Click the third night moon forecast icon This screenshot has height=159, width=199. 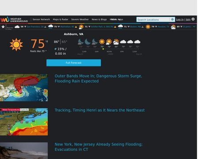[x=95, y=42]
